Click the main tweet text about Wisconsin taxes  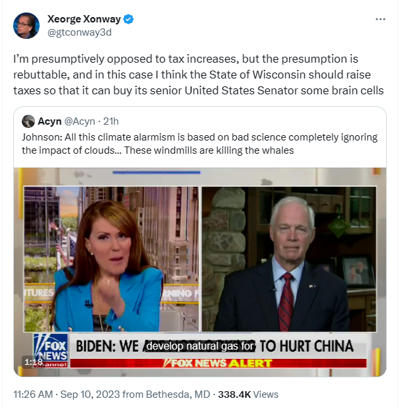199,75
